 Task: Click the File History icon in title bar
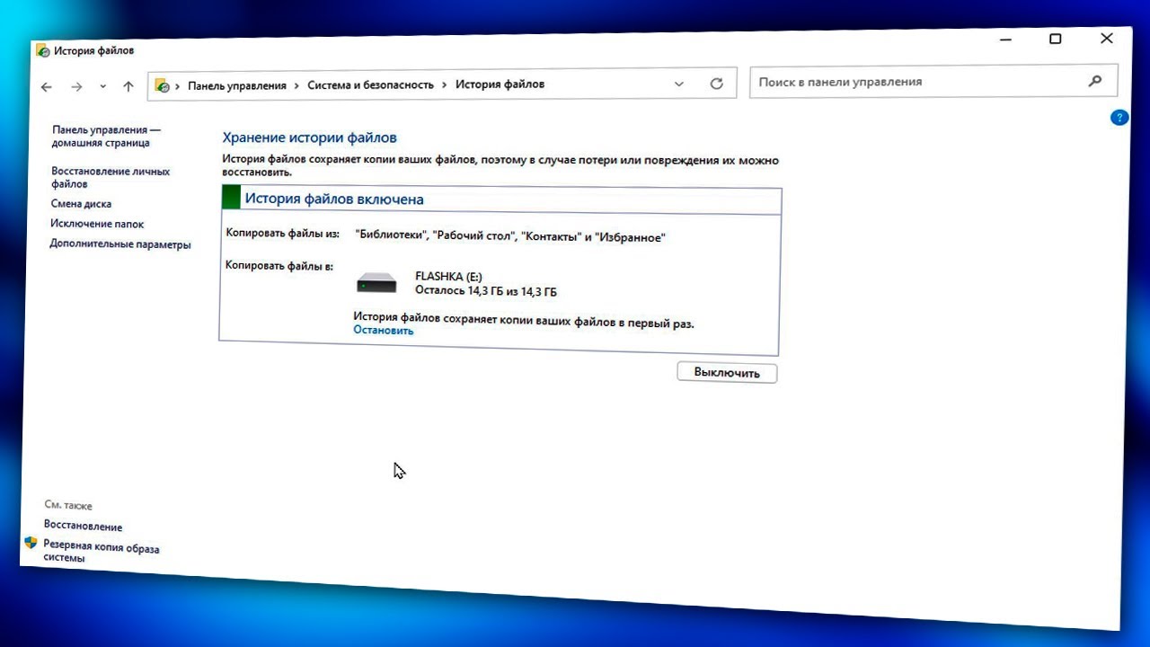point(42,50)
